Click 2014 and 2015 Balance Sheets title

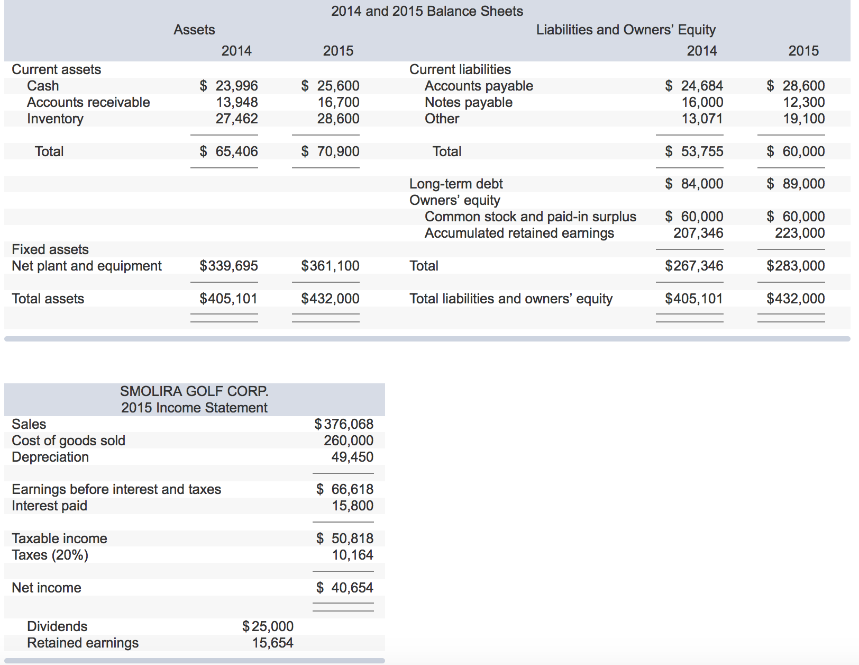click(x=427, y=11)
